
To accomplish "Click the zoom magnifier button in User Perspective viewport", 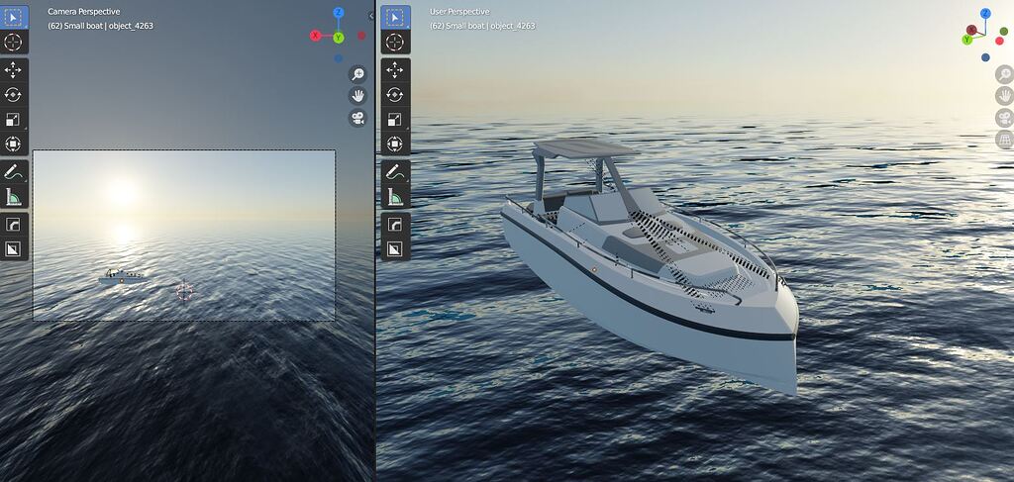I will 1004,74.
